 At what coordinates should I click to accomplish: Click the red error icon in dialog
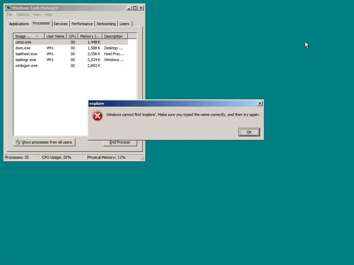(x=97, y=116)
